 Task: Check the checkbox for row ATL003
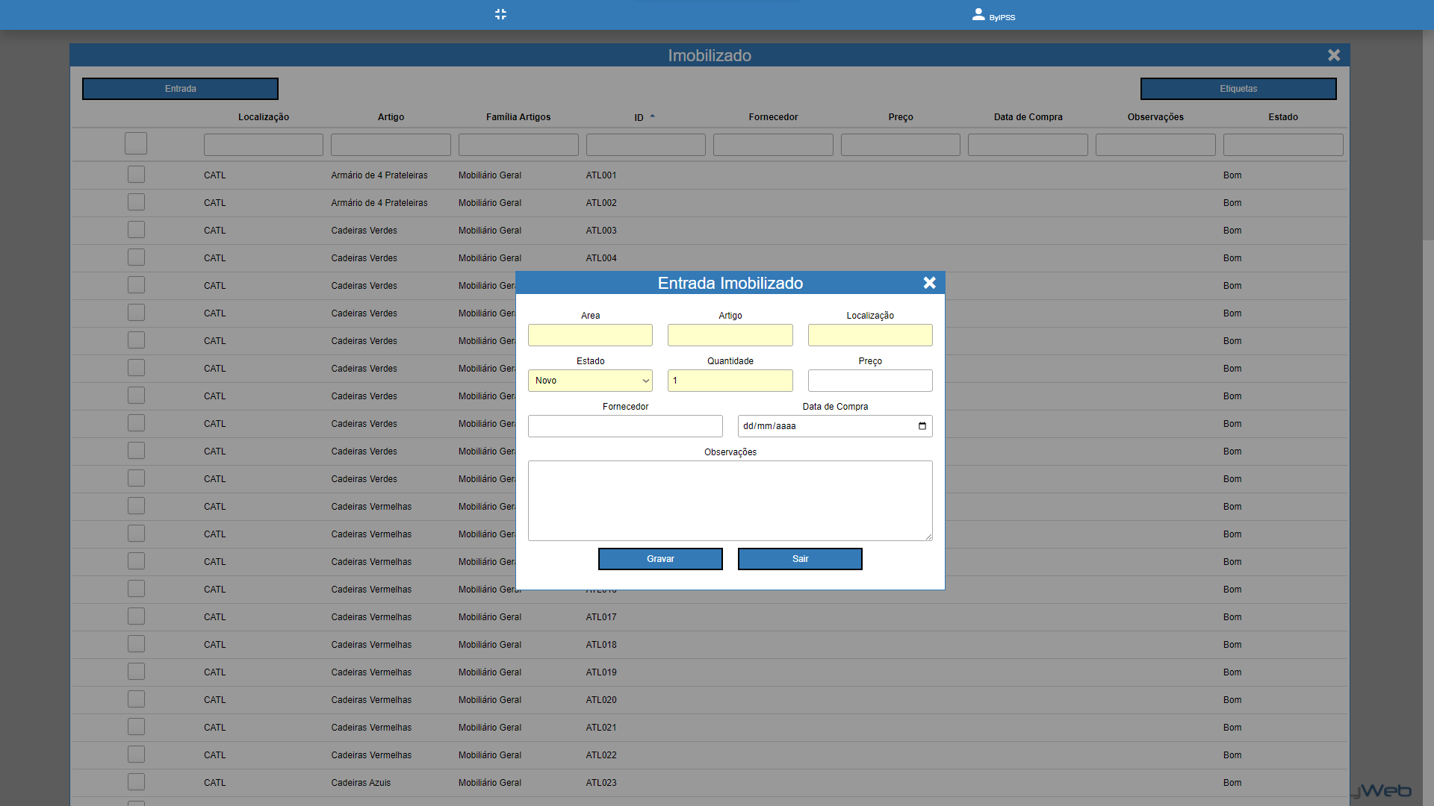click(136, 230)
